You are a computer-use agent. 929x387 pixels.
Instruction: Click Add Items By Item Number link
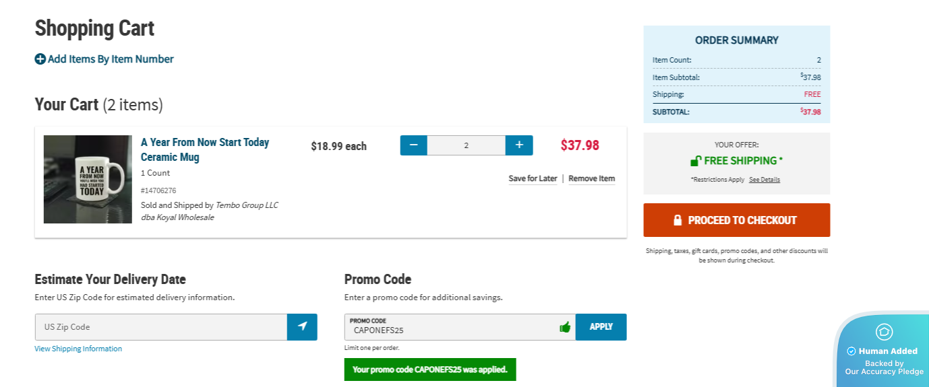(111, 59)
